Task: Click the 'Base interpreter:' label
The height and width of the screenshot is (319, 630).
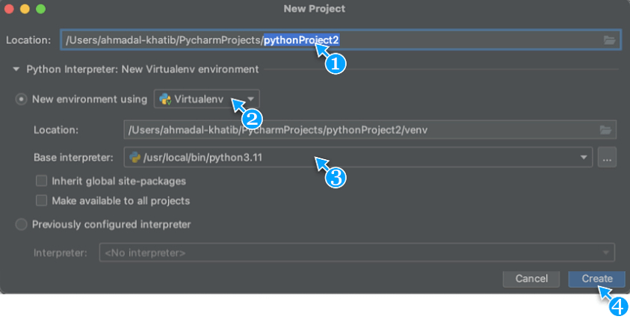Action: (x=73, y=158)
